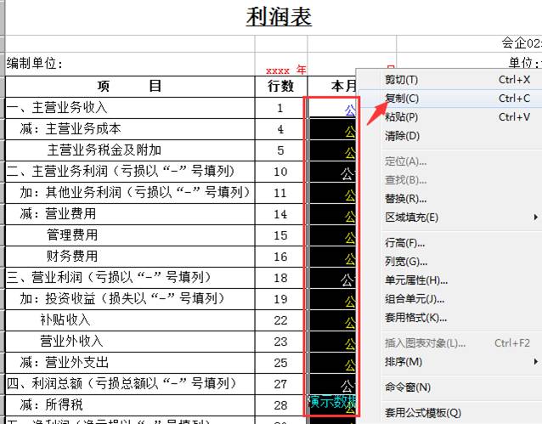542x424 pixels.
Task: Click Apply Formula Template (套用公式模板)
Action: coord(422,413)
